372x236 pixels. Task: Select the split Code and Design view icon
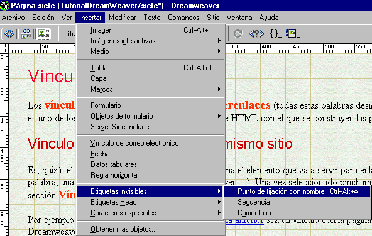pyautogui.click(x=26, y=34)
